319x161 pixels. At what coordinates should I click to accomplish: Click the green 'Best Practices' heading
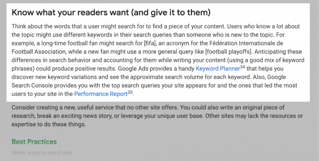click(x=34, y=141)
